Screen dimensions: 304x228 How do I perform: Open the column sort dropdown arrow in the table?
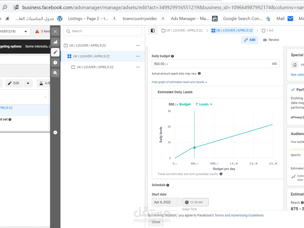[x=45, y=97]
